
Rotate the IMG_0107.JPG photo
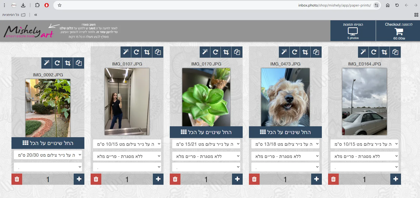(x=136, y=52)
